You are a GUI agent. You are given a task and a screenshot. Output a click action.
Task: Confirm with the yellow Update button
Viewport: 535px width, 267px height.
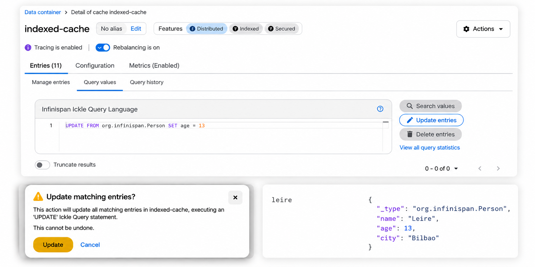coord(53,245)
